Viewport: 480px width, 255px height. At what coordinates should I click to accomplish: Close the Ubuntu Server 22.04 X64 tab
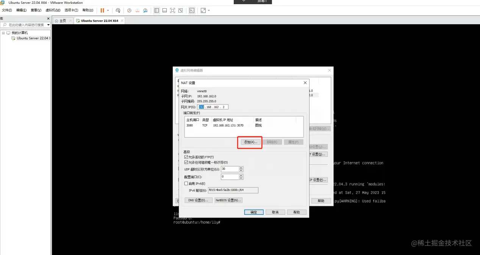pos(122,21)
